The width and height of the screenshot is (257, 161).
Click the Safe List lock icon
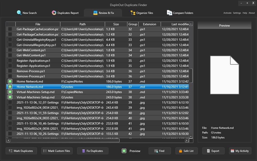(x=180, y=151)
